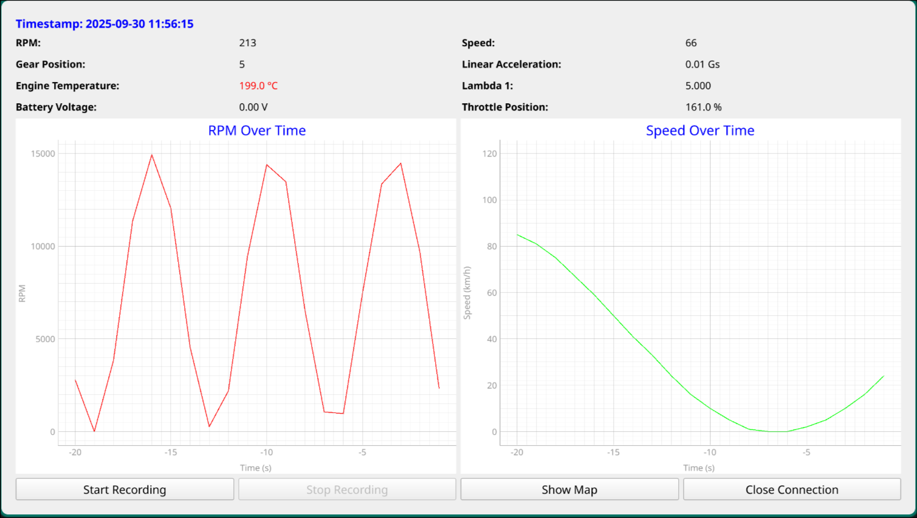Click the Lambda 1 value 5.000
The width and height of the screenshot is (917, 518).
coord(698,86)
